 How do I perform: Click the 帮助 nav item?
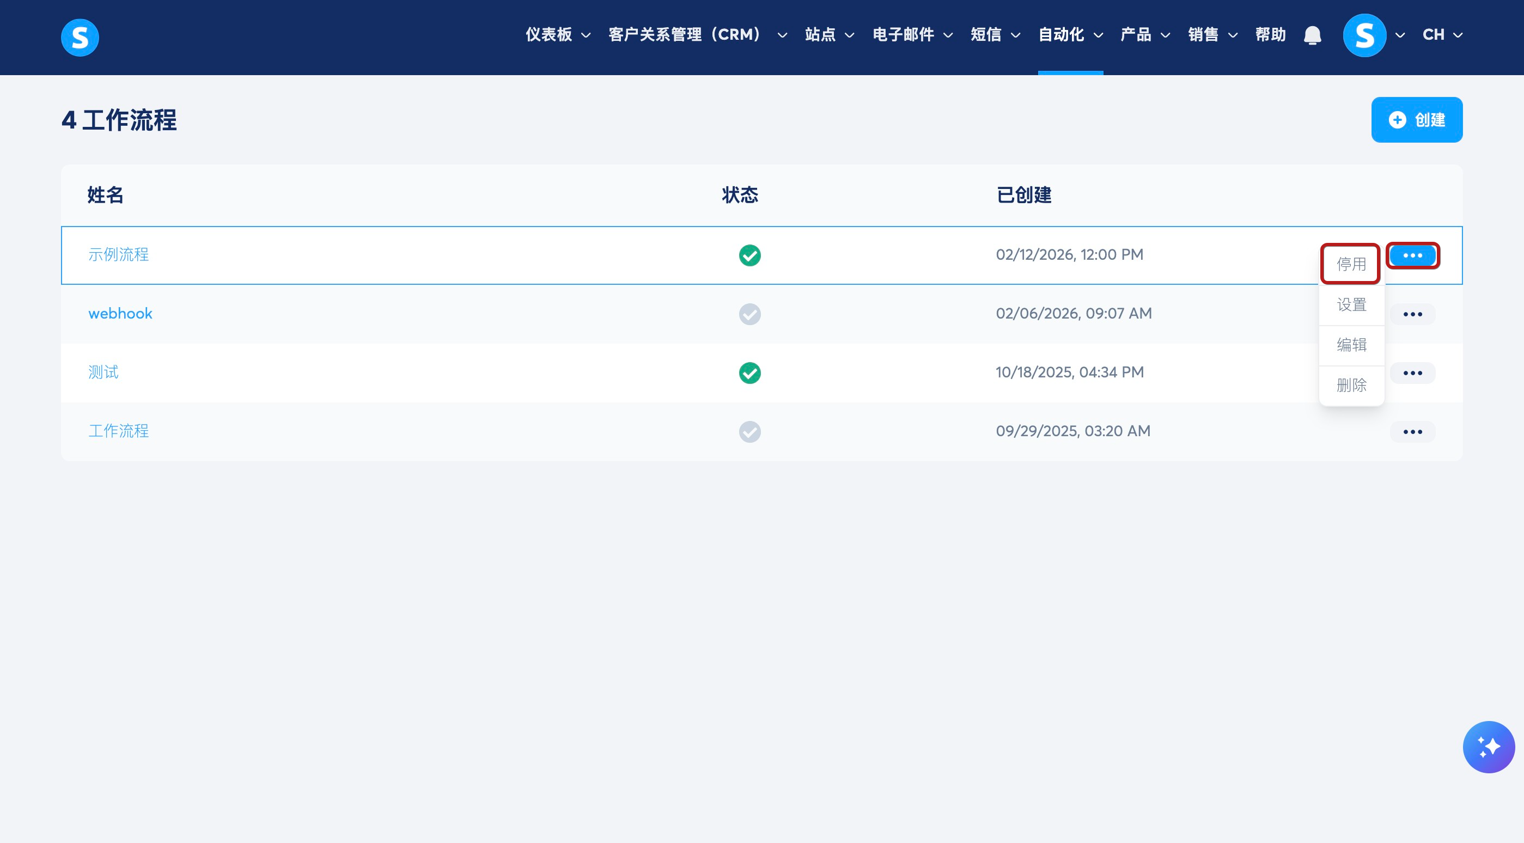tap(1270, 35)
